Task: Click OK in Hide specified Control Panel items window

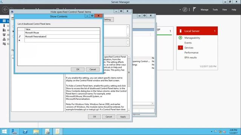Action: [x=95, y=117]
